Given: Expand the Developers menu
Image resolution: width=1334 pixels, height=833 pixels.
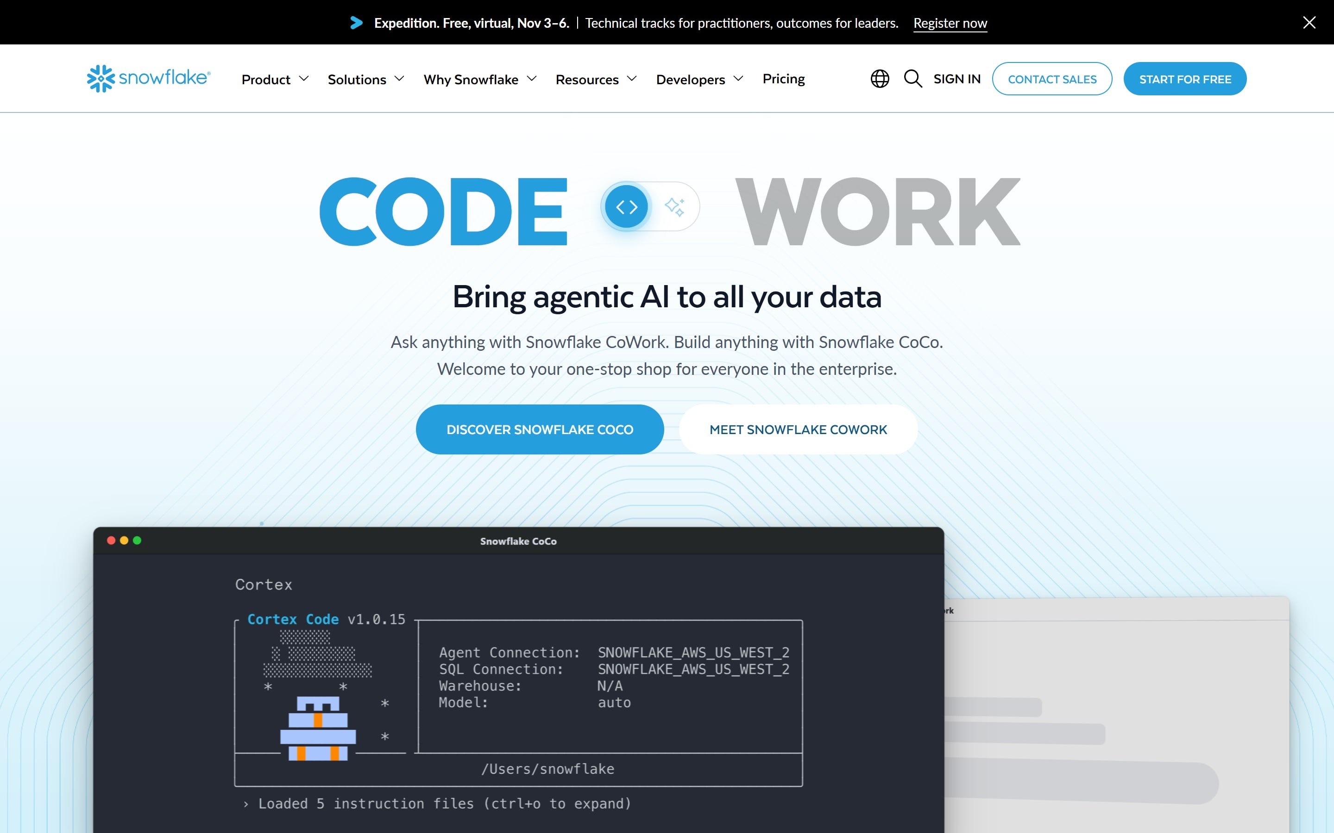Looking at the screenshot, I should (700, 79).
